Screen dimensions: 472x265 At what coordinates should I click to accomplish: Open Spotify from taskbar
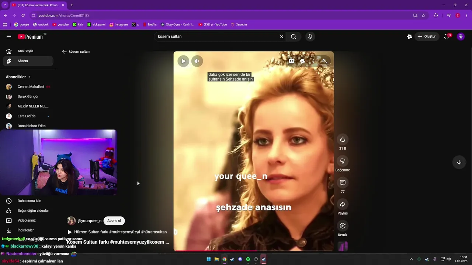click(x=248, y=259)
